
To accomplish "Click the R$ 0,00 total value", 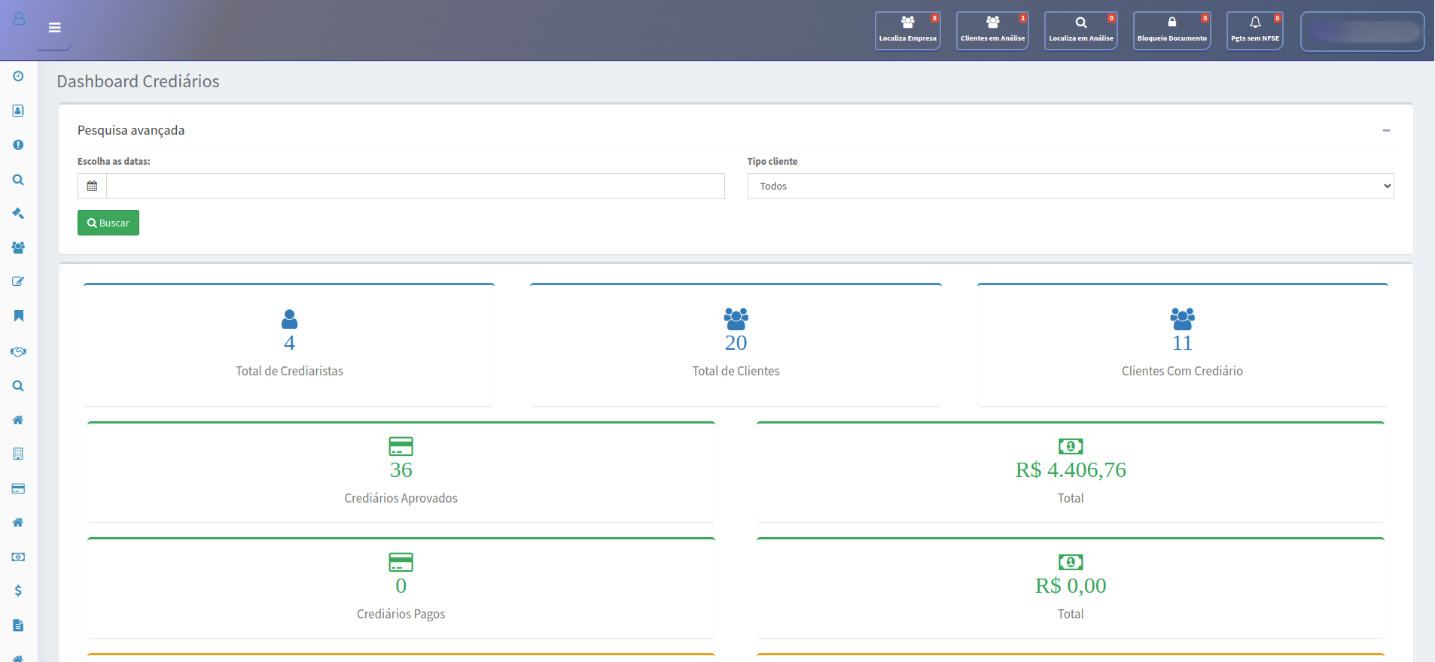I will tap(1071, 586).
